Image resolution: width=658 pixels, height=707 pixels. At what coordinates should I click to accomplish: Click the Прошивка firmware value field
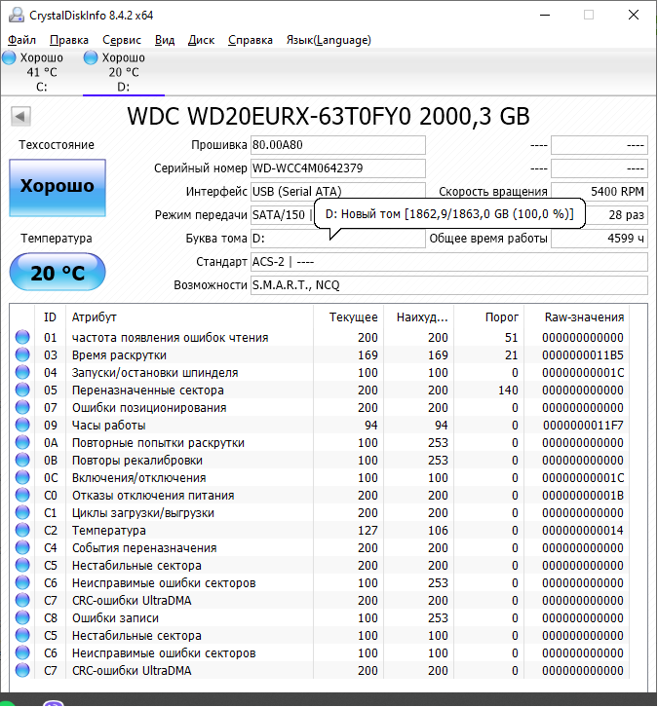point(337,145)
